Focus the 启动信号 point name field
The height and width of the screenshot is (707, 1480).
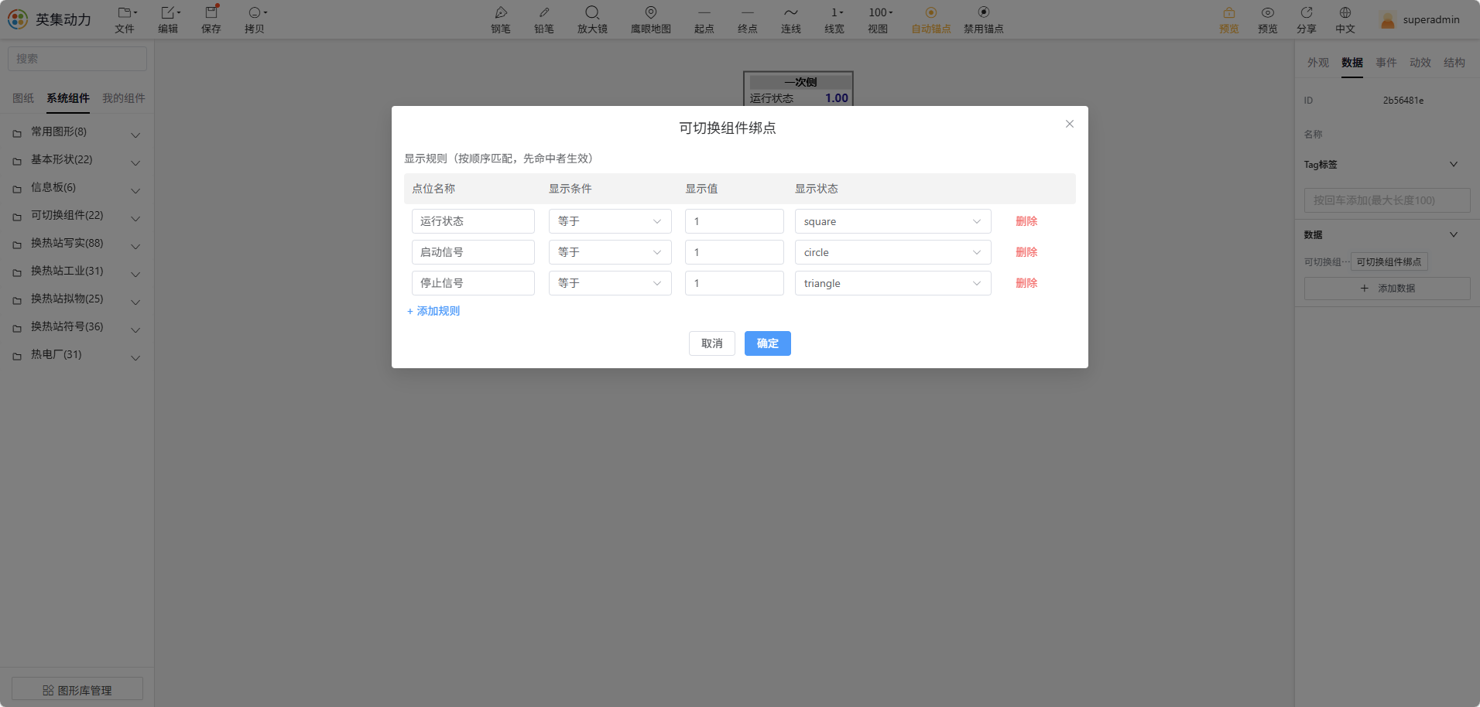coord(473,252)
